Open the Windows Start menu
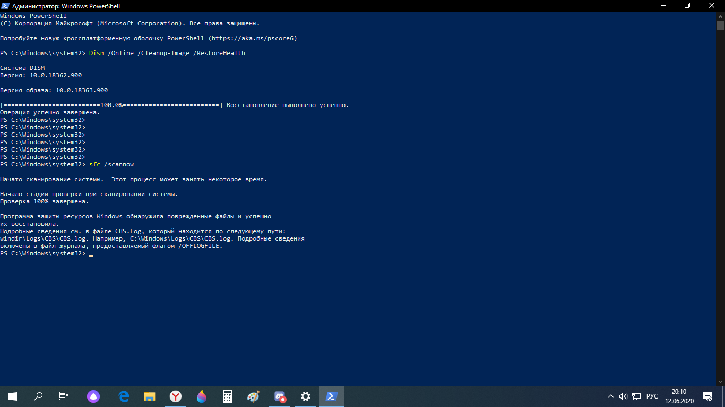 tap(13, 396)
